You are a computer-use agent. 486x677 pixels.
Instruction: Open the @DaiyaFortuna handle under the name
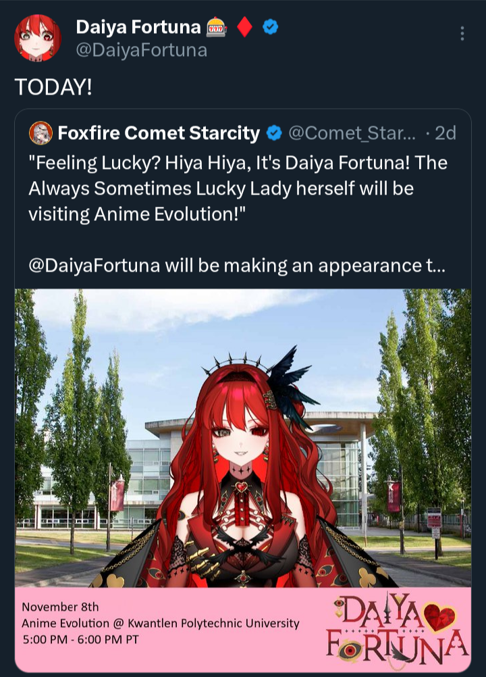142,50
